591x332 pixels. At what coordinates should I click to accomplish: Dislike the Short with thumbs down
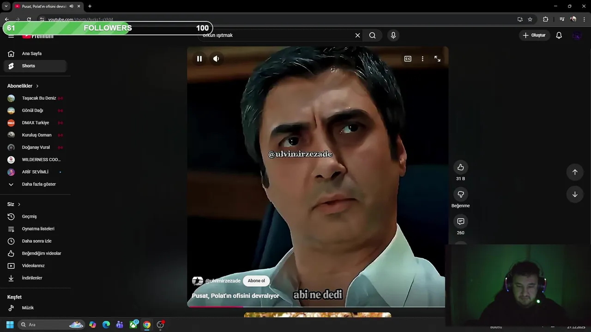(460, 194)
